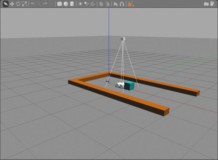The image size is (218, 160).
Task: Add a point light to scene
Action: (80, 4)
